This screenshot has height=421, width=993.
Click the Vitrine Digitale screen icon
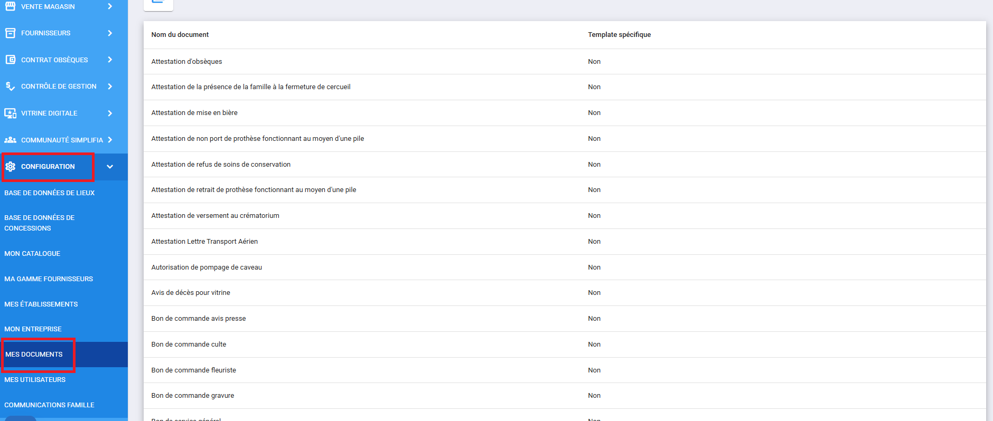pos(10,113)
